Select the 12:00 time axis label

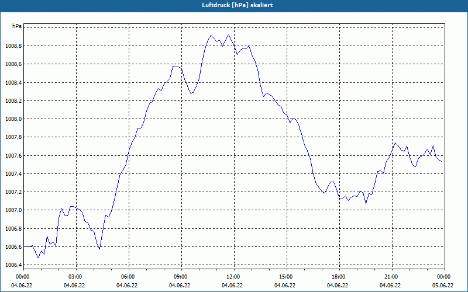(x=233, y=277)
